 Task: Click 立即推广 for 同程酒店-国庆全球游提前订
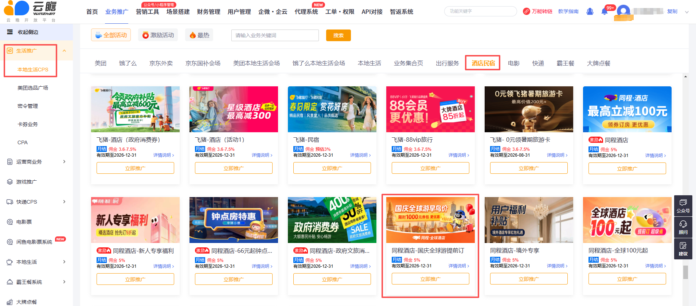pyautogui.click(x=430, y=279)
